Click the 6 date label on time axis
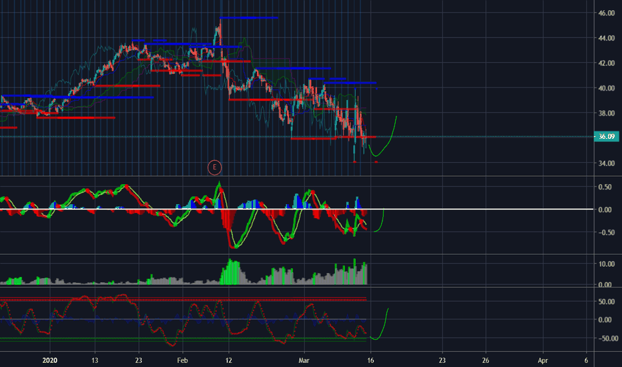The image size is (622, 367). coord(587,360)
